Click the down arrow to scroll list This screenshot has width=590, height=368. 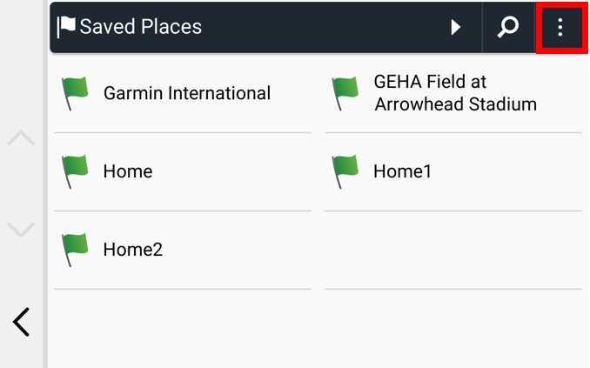point(21,230)
